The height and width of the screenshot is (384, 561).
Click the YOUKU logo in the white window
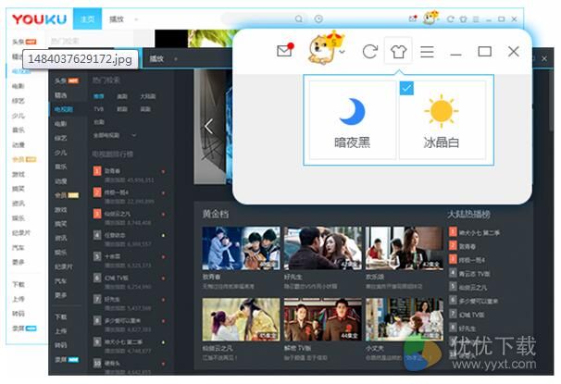pyautogui.click(x=40, y=19)
